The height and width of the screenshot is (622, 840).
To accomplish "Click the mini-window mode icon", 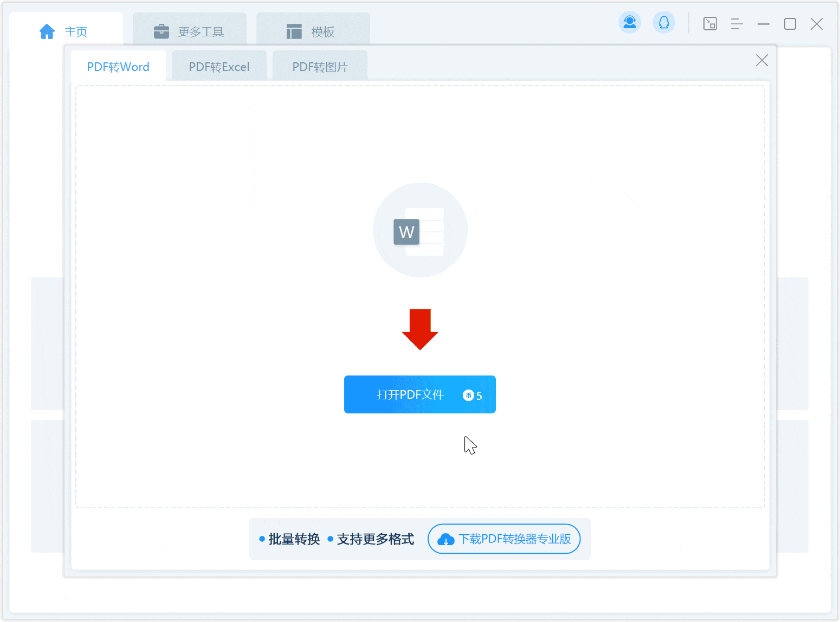I will coord(710,24).
